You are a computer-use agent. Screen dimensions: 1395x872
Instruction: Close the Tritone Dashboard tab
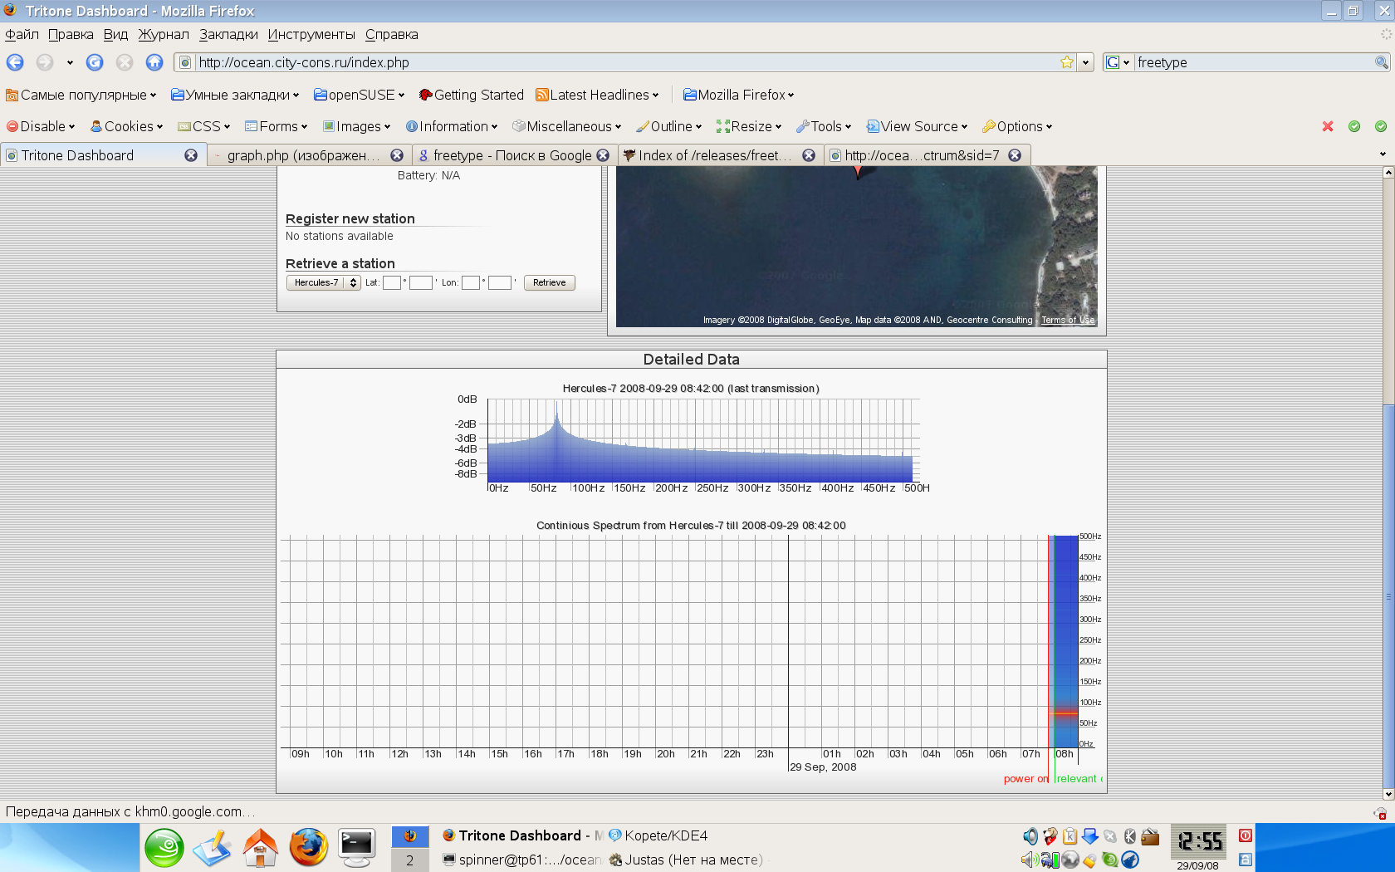pos(191,155)
